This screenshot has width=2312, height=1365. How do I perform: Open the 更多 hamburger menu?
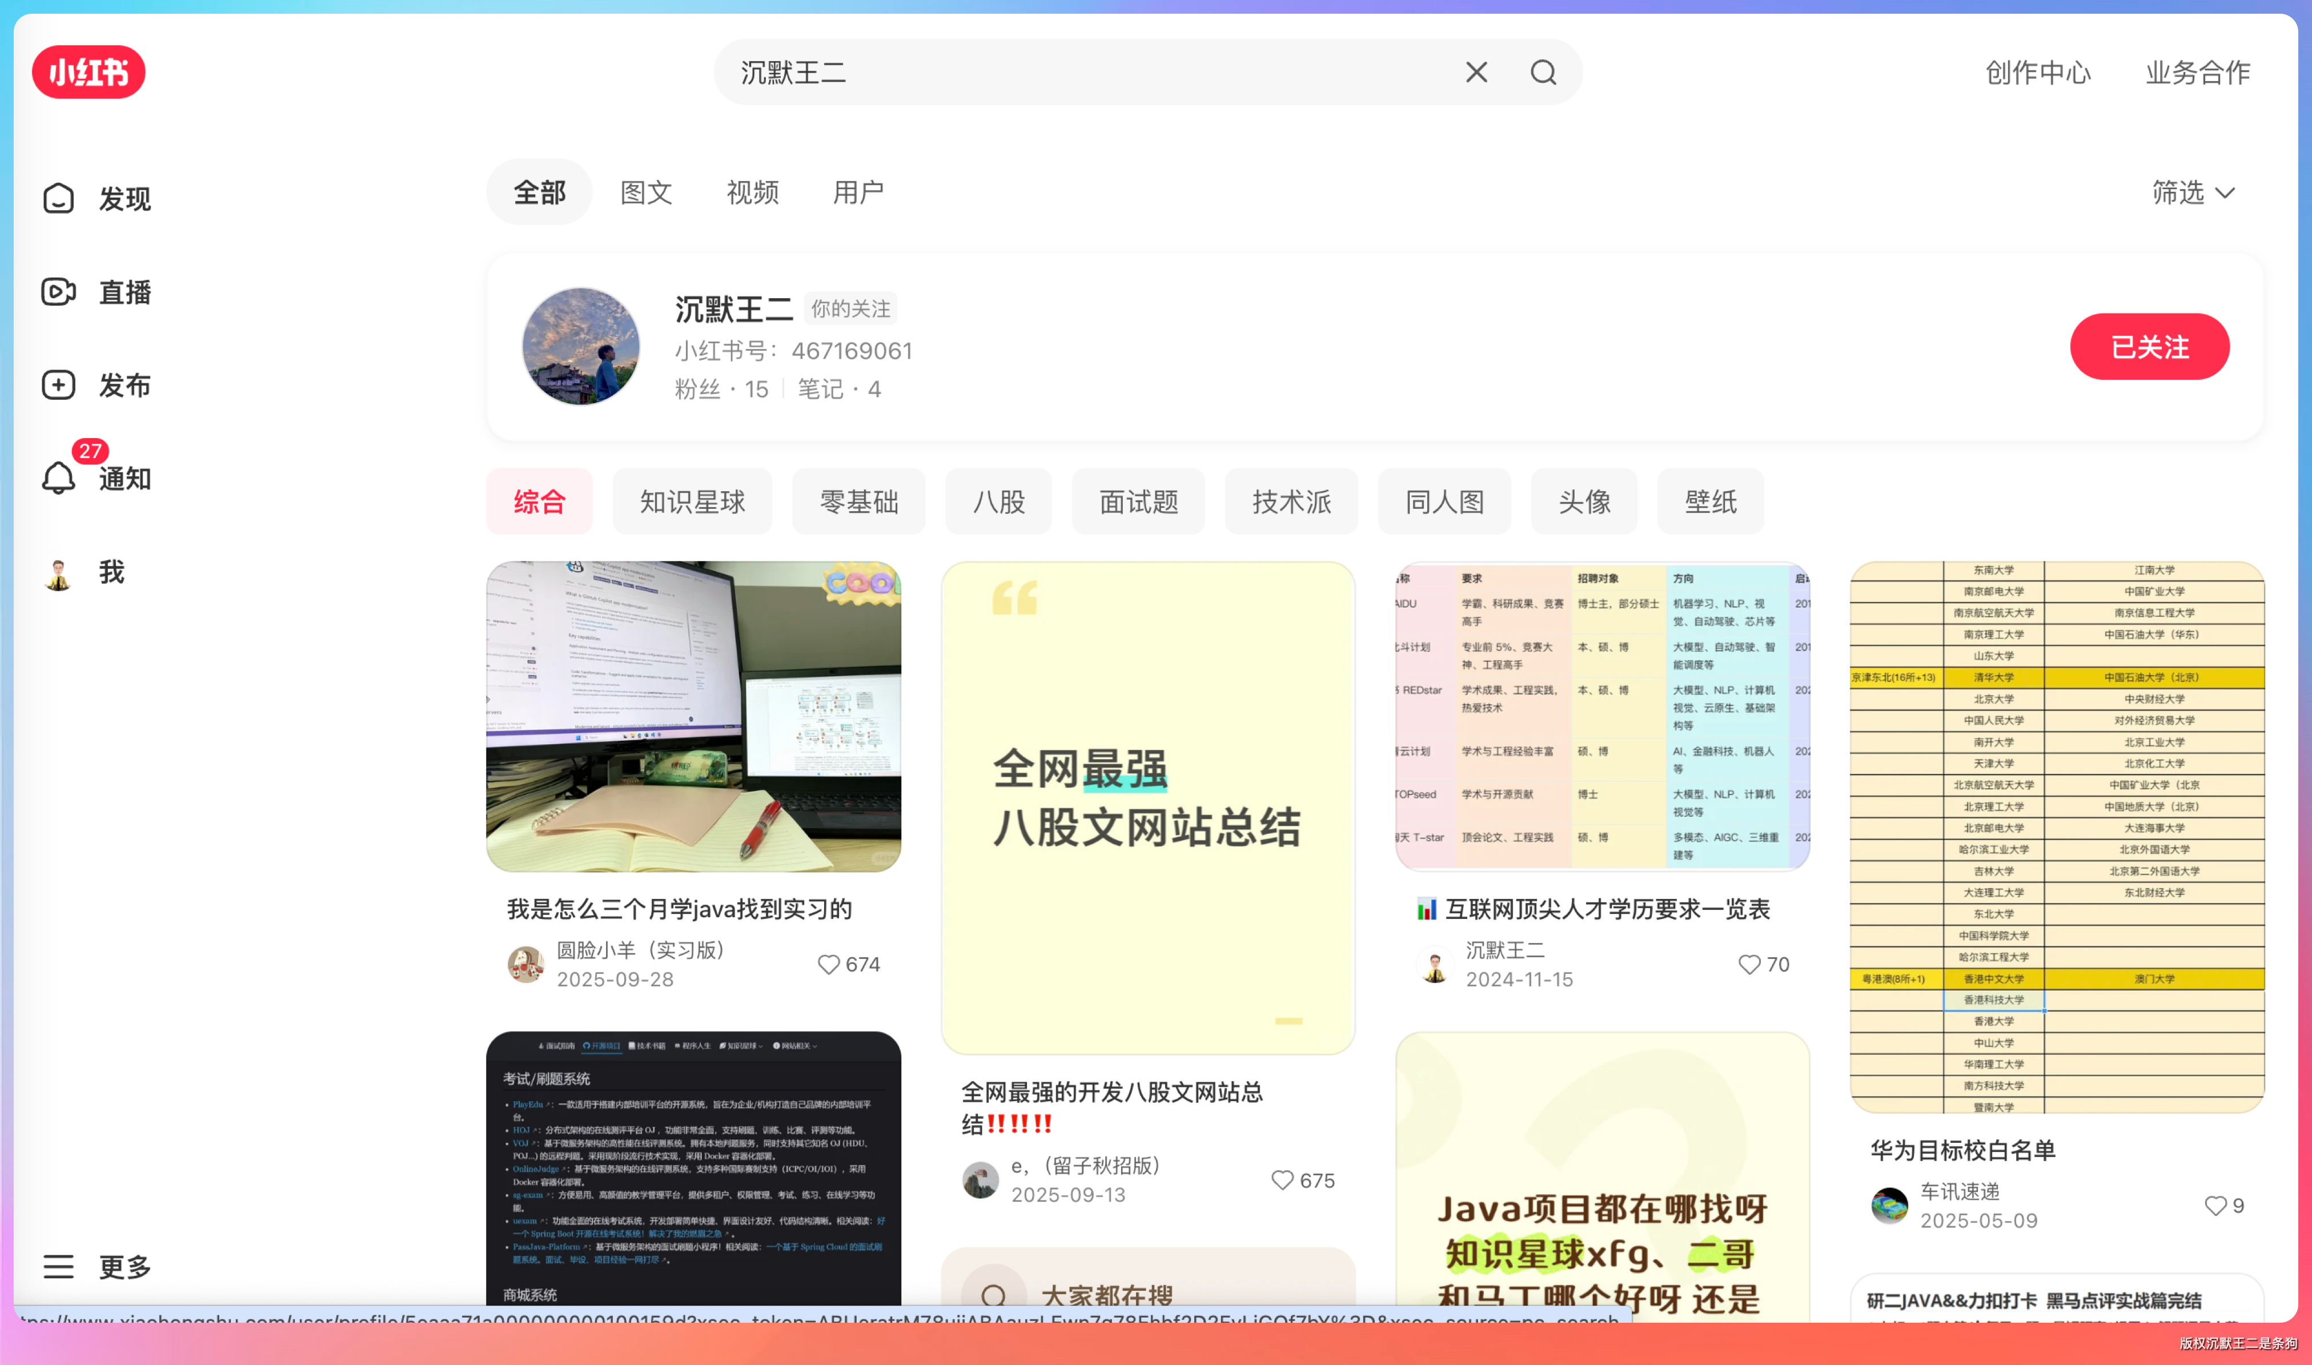pyautogui.click(x=59, y=1267)
